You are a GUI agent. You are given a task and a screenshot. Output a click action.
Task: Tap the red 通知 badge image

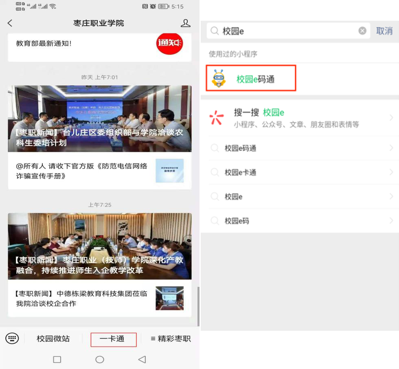[x=169, y=44]
